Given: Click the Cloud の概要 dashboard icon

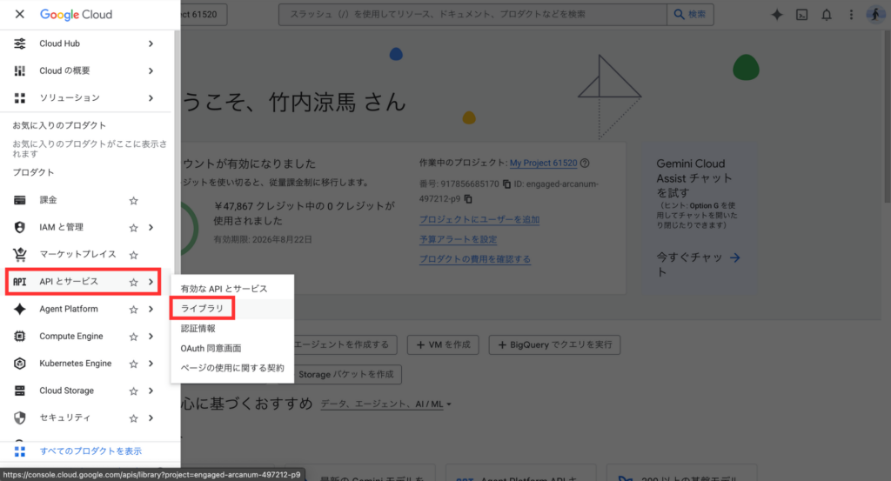Looking at the screenshot, I should (20, 70).
